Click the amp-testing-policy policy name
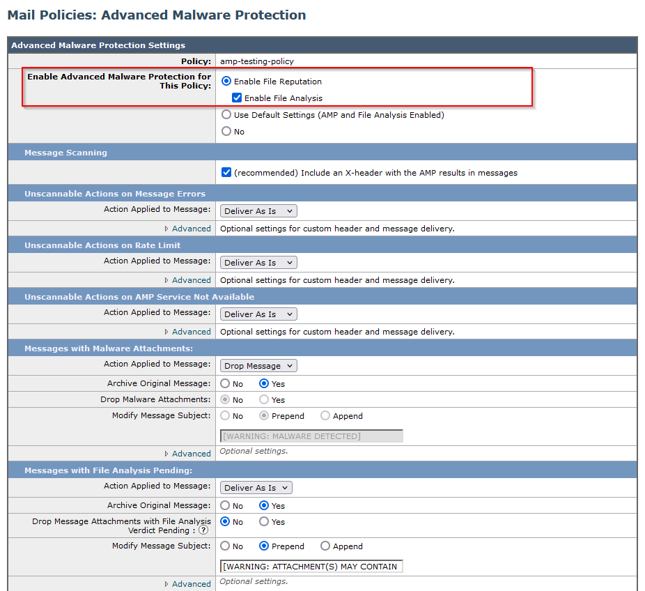The image size is (645, 591). (257, 61)
